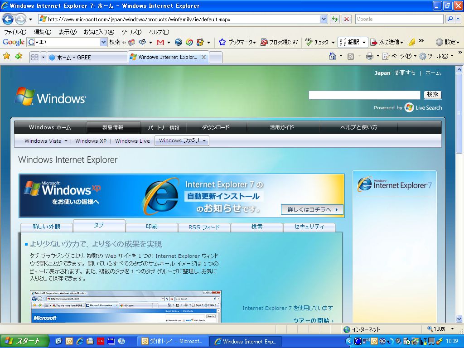Select the 印刷 feature tab
Screen dimensions: 464x348
pyautogui.click(x=151, y=227)
